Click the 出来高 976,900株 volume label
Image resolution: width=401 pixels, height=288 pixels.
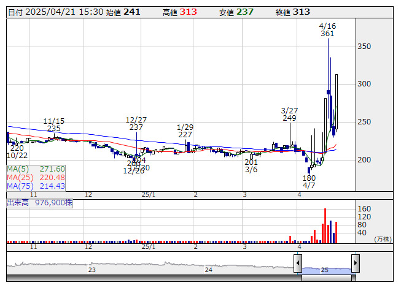pyautogui.click(x=40, y=203)
